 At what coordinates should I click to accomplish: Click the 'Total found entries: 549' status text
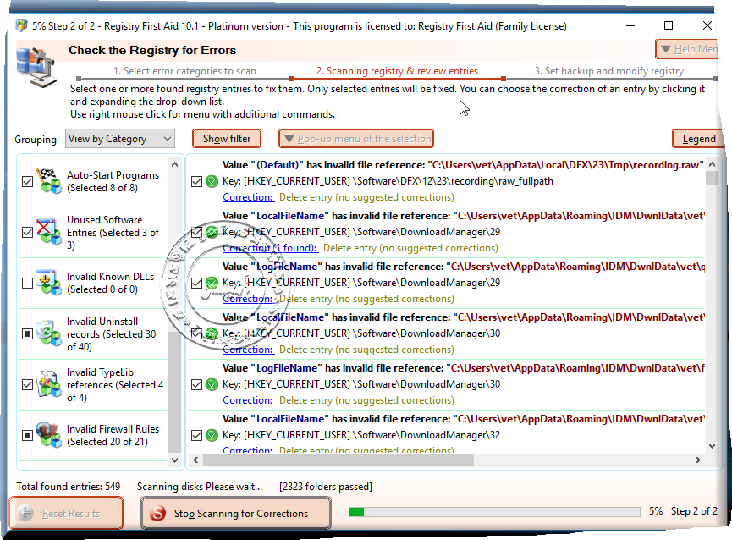coord(69,487)
